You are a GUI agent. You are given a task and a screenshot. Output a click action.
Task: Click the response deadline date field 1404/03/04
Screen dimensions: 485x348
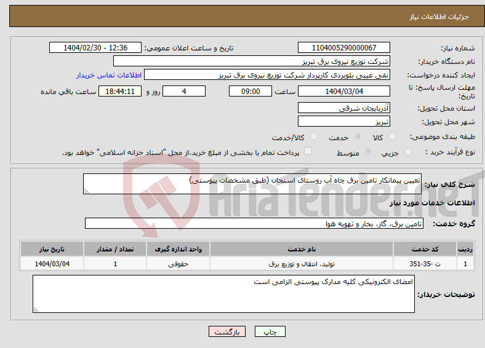pyautogui.click(x=343, y=91)
